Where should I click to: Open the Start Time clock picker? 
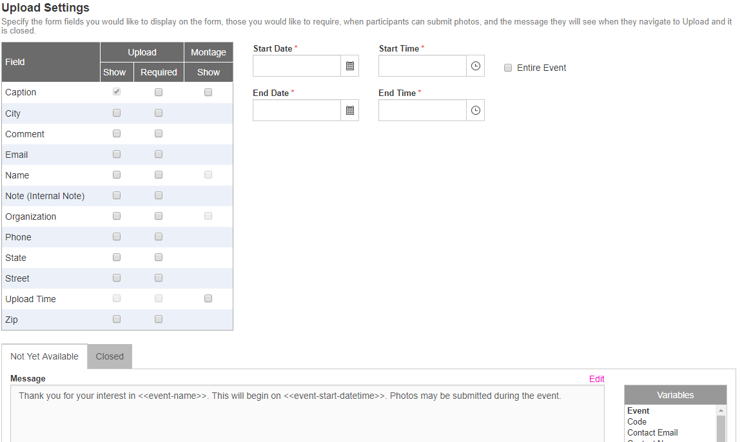tap(475, 66)
